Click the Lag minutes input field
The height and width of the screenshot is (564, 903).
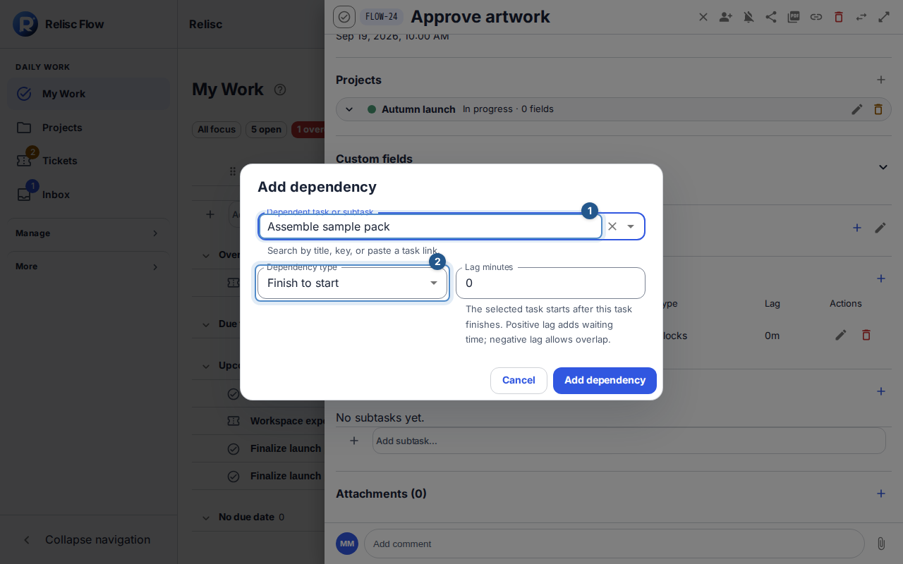tap(550, 283)
